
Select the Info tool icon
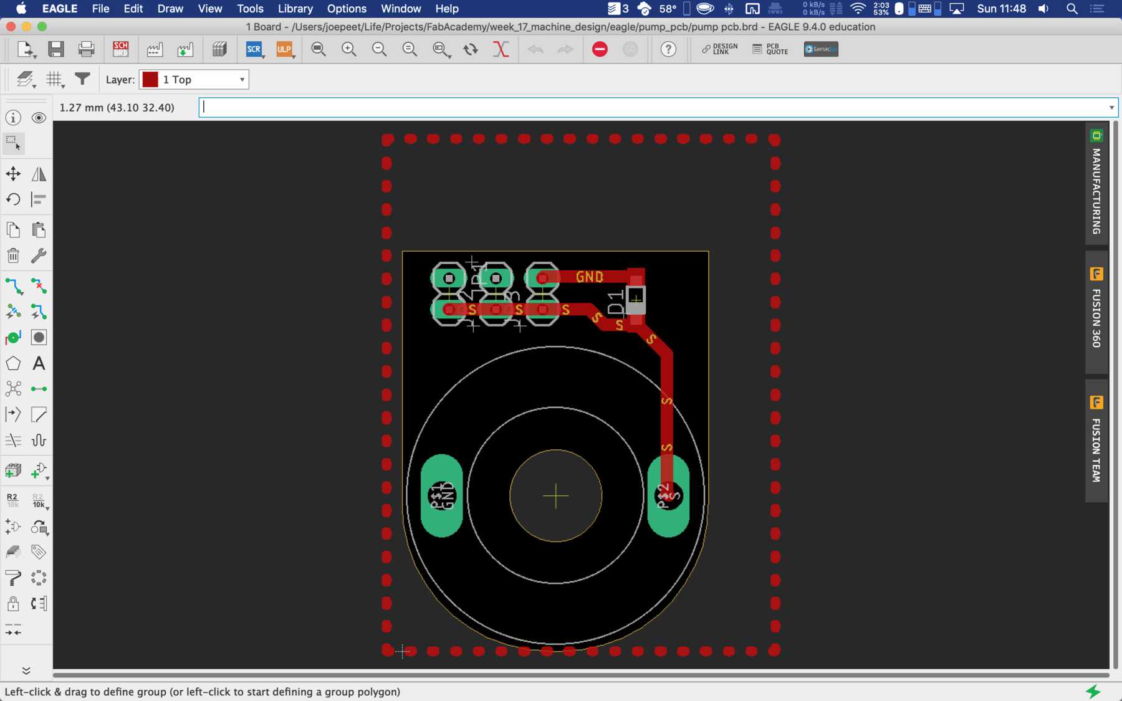tap(13, 118)
